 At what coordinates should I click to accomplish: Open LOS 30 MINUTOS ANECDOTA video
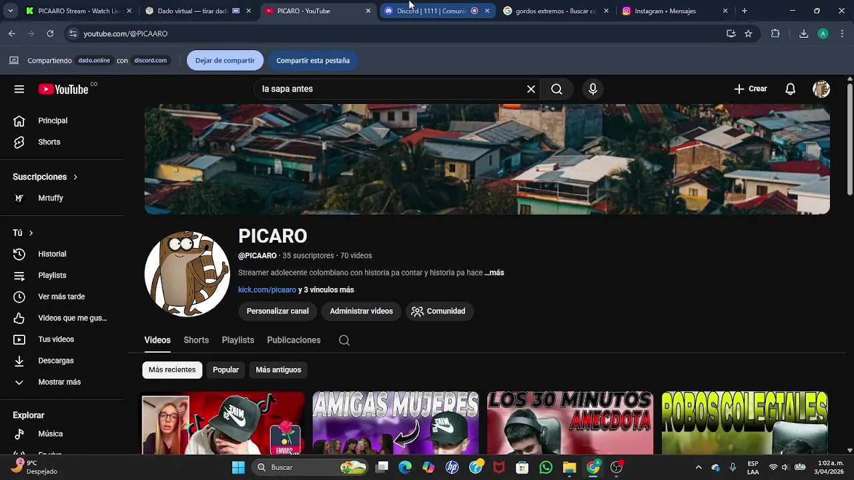pos(570,423)
